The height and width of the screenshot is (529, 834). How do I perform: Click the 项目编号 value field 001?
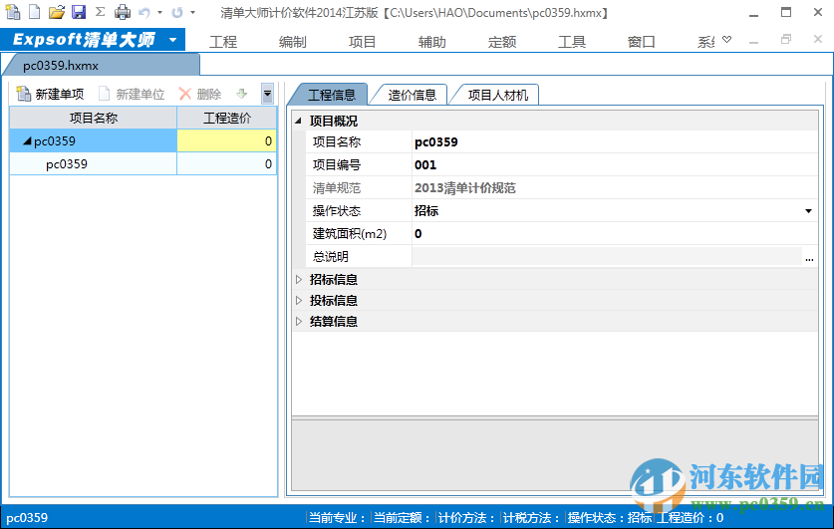(x=615, y=164)
